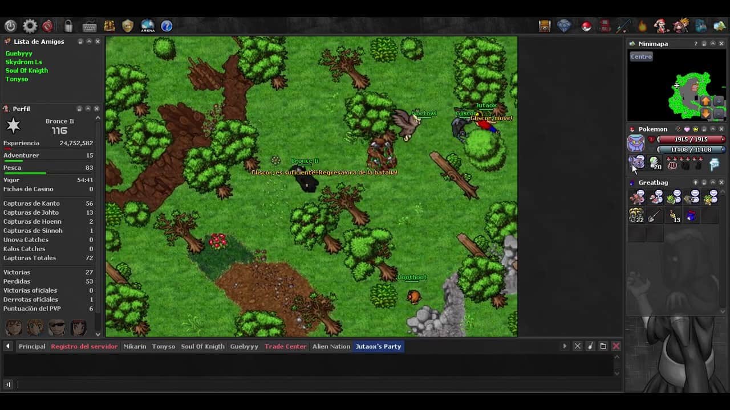This screenshot has height=410, width=730.
Task: Click the gold shield G icon
Action: click(x=128, y=26)
